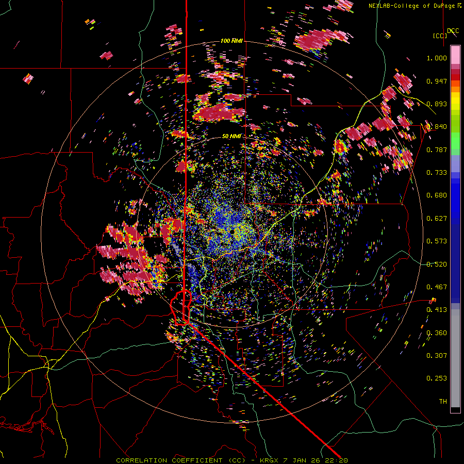Pick the red segment of the color bar
The width and height of the screenshot is (464, 464).
(455, 77)
